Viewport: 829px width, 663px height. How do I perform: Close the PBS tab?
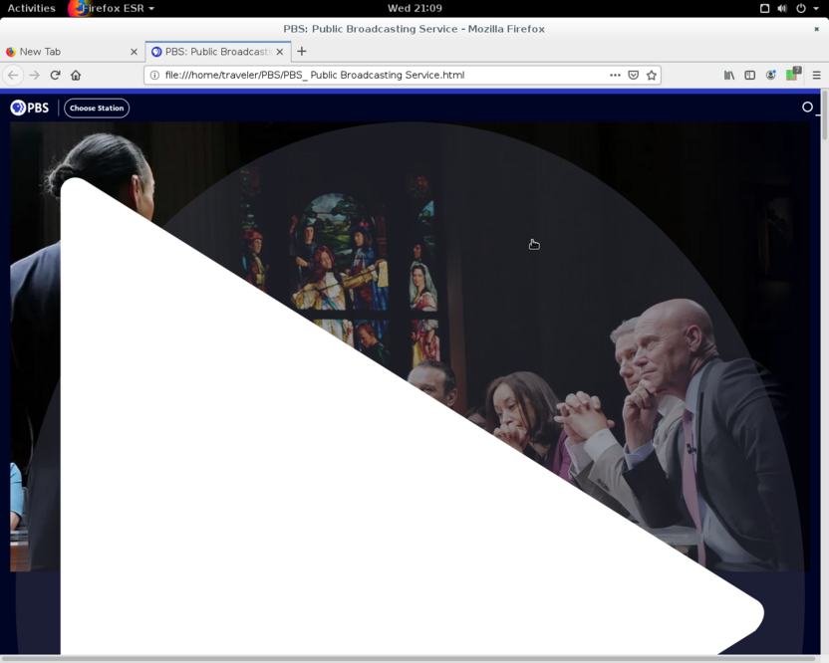point(280,51)
